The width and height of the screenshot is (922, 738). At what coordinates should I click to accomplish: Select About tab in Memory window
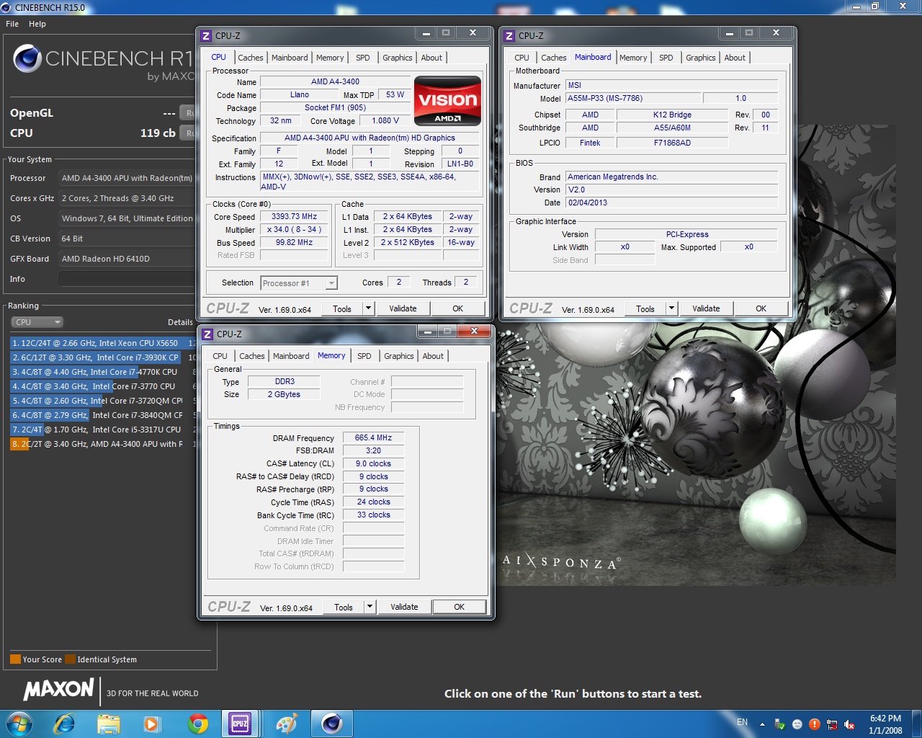pyautogui.click(x=433, y=356)
